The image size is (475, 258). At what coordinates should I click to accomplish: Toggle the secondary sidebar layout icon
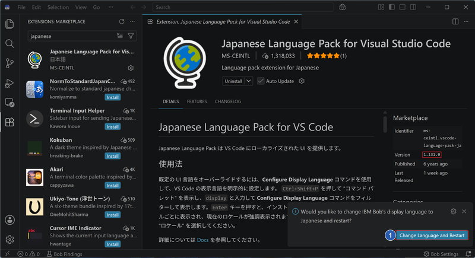pos(413,7)
